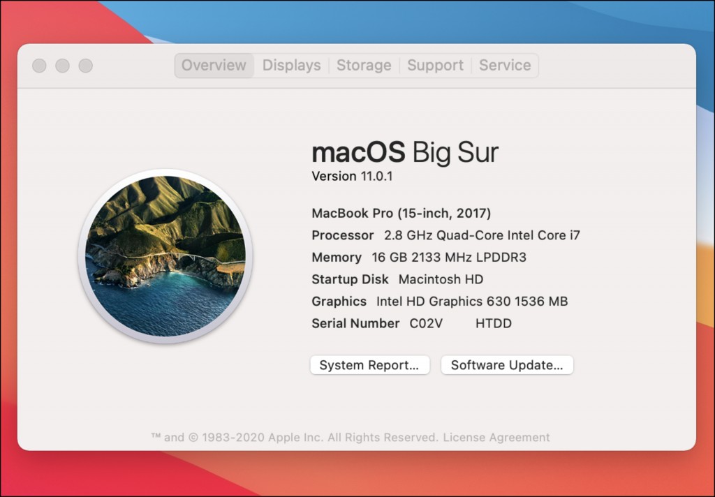Open the Service tab
This screenshot has height=497, width=715.
tap(505, 65)
